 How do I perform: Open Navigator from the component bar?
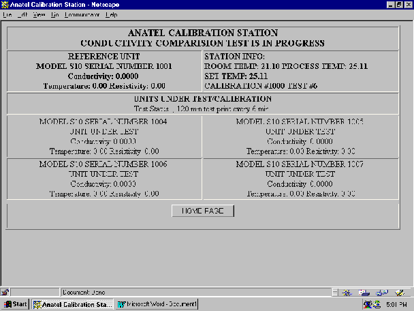[347, 293]
